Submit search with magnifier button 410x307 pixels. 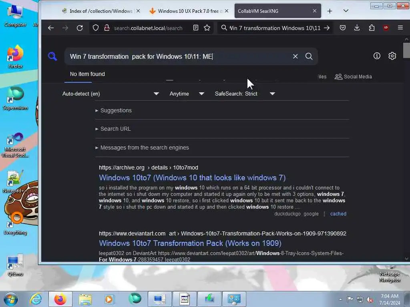309,56
